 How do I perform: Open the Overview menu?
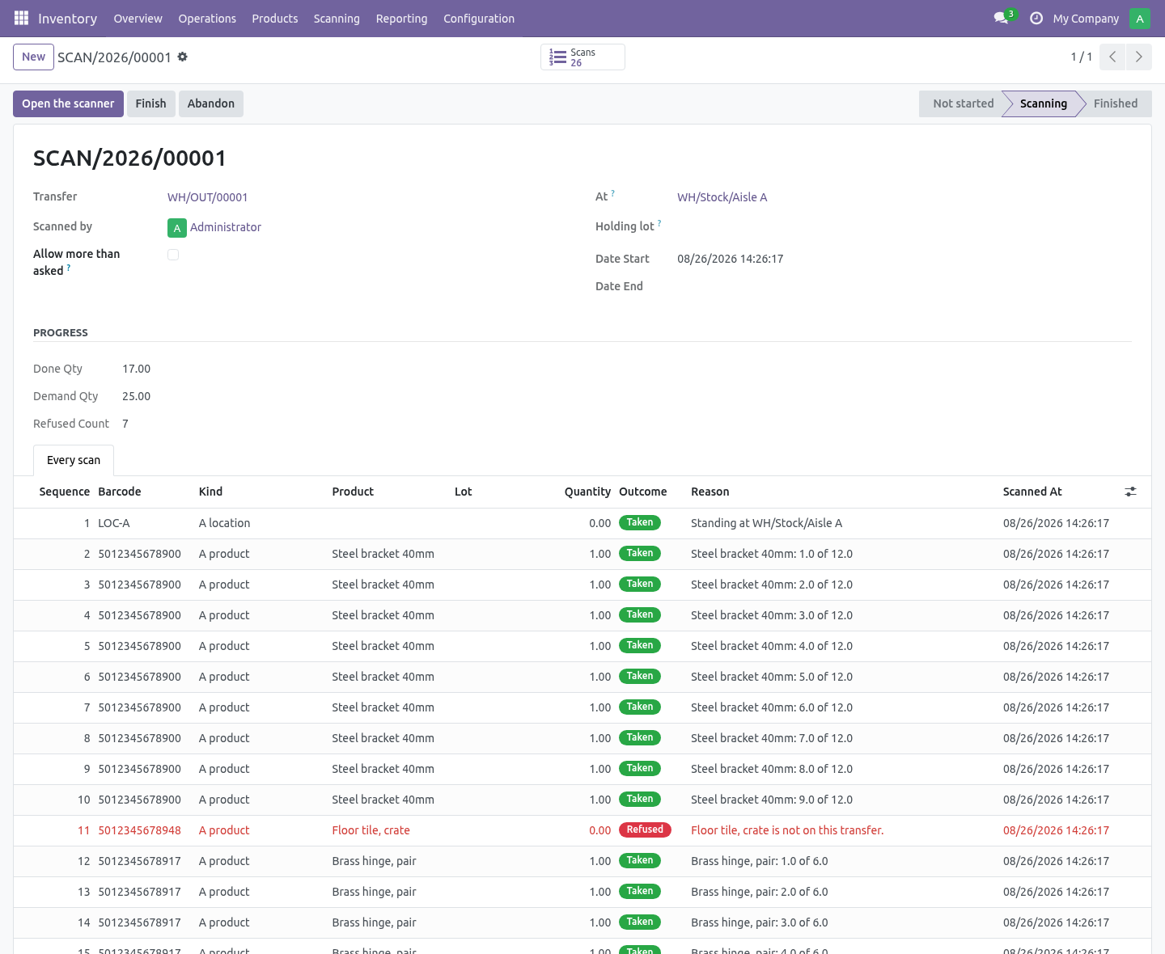point(138,19)
